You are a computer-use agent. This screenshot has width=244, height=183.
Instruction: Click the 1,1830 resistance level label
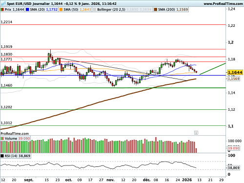click(6, 54)
